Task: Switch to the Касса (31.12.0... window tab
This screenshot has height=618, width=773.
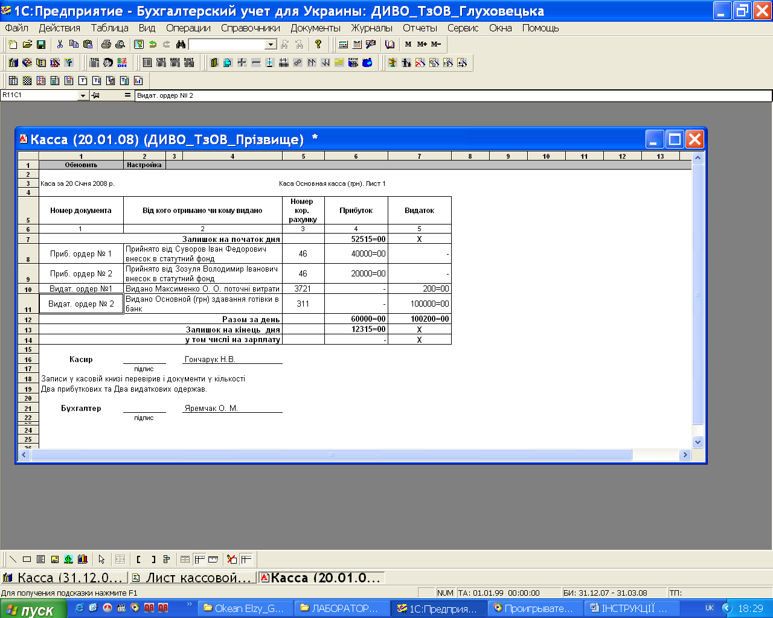Action: coord(65,578)
